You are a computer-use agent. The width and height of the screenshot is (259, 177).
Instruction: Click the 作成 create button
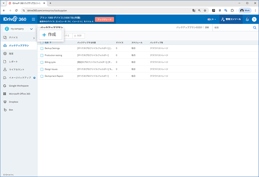[50, 35]
